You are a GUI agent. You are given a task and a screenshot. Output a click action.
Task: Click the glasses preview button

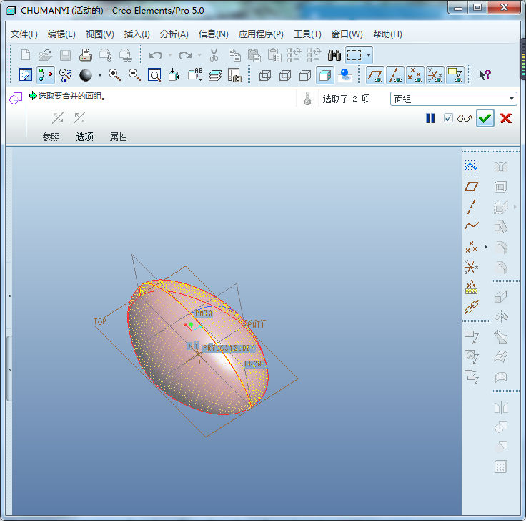click(x=465, y=118)
